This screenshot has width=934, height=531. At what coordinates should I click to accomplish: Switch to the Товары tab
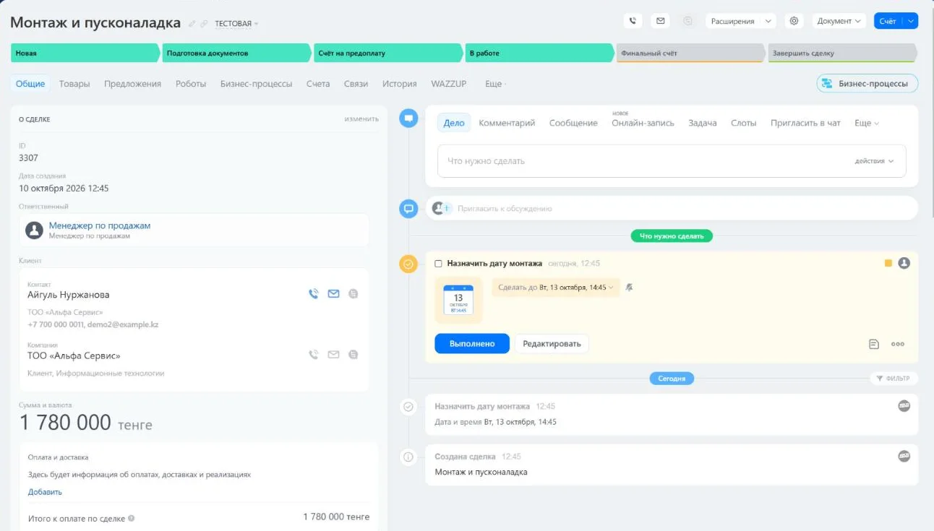click(74, 84)
